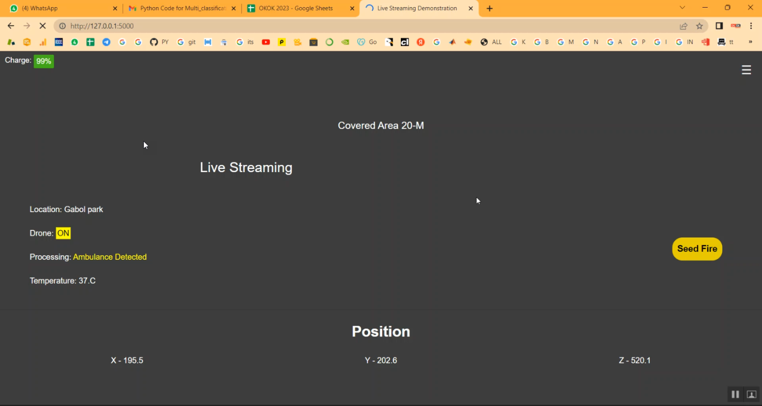Open the MATLAB bookmark
Screen dimensions: 762x406
point(452,42)
